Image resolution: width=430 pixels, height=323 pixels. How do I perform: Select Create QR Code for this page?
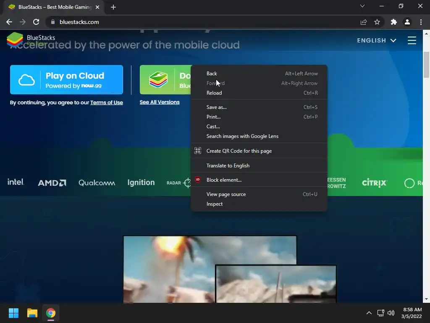point(259,151)
